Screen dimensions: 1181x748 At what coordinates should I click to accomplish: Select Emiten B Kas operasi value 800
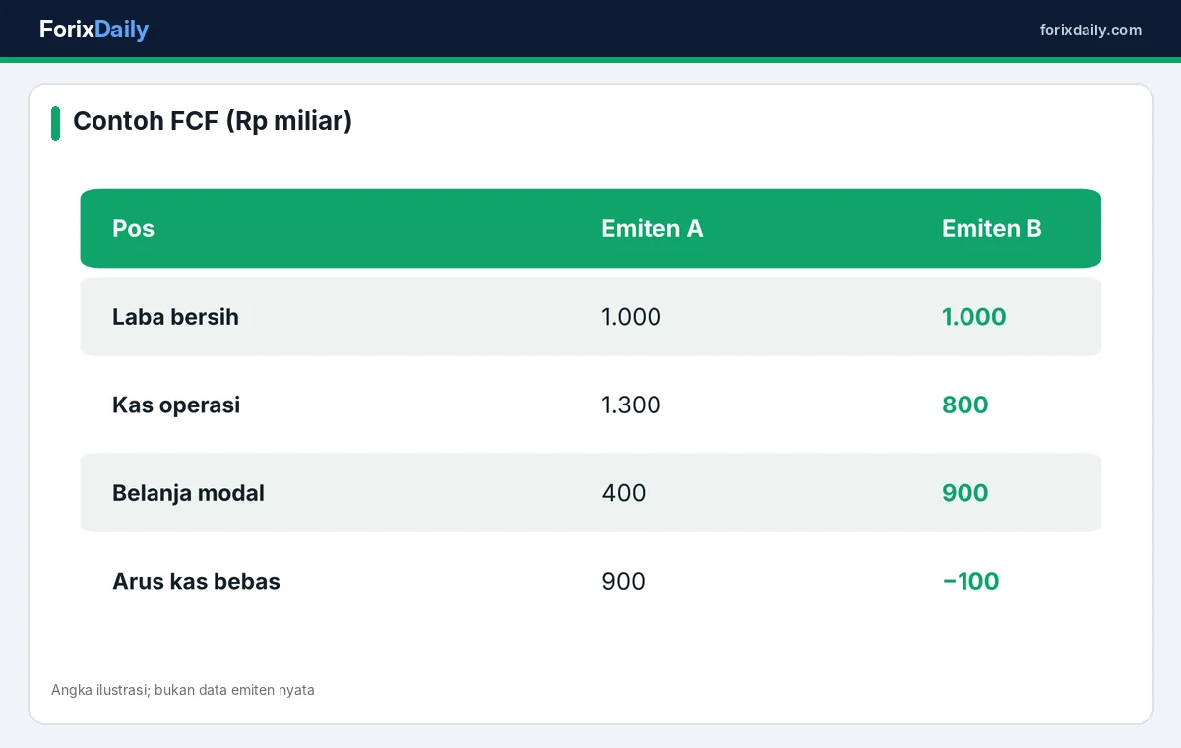(x=964, y=405)
